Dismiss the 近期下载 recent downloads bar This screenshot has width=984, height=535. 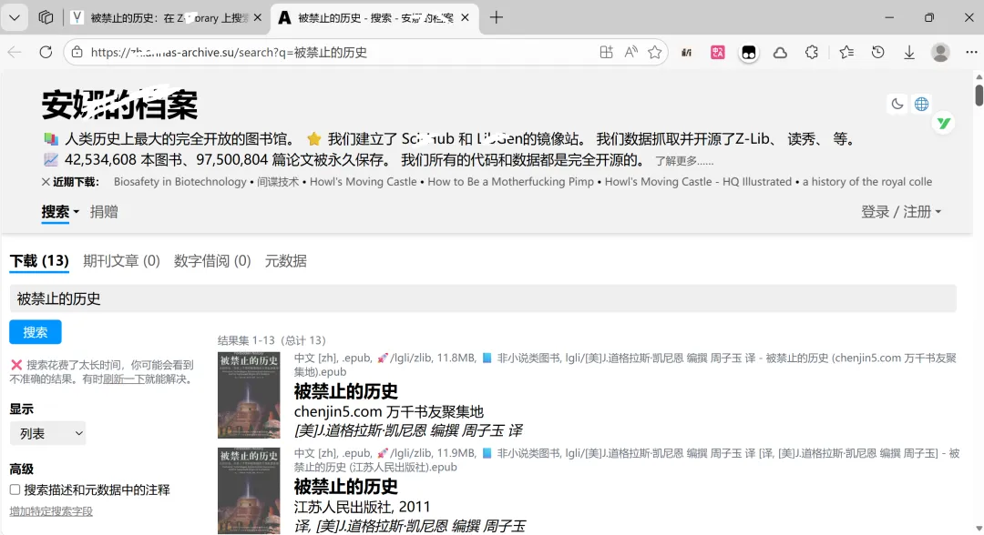tap(46, 182)
